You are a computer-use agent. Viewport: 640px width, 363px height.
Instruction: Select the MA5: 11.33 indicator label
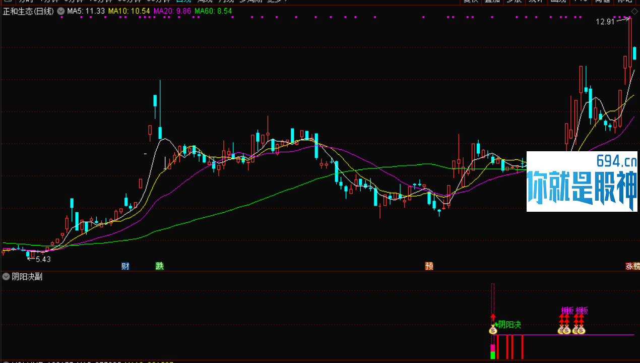86,11
